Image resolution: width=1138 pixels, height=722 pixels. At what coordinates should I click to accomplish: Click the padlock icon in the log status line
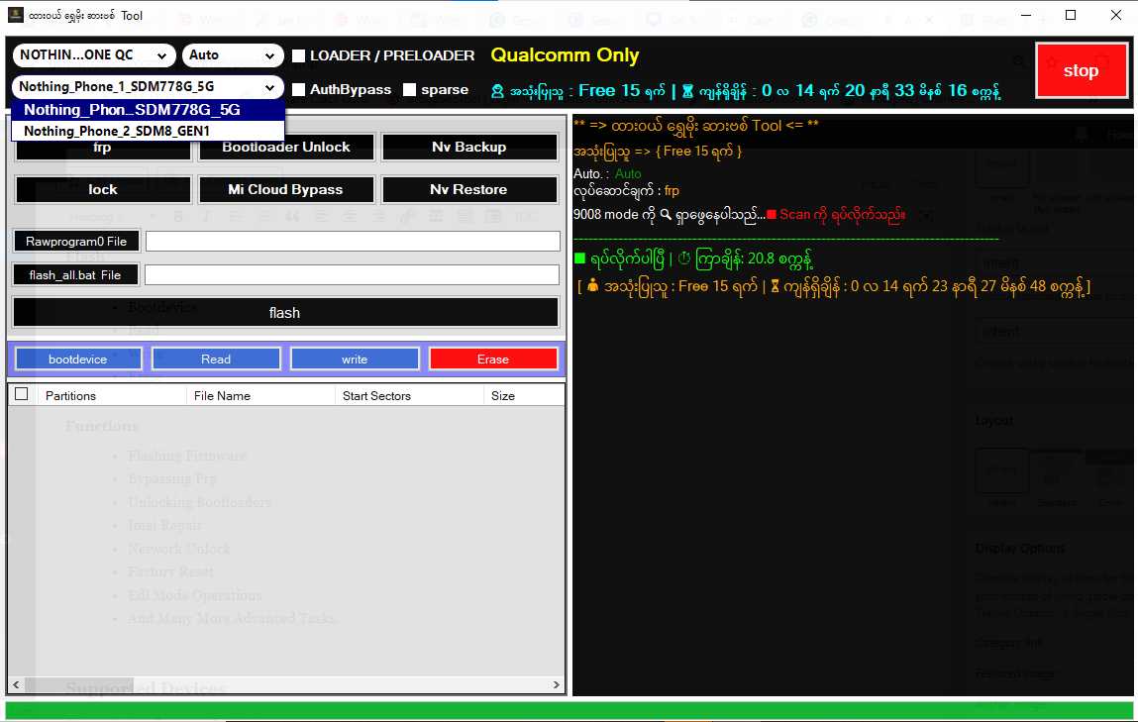(592, 288)
